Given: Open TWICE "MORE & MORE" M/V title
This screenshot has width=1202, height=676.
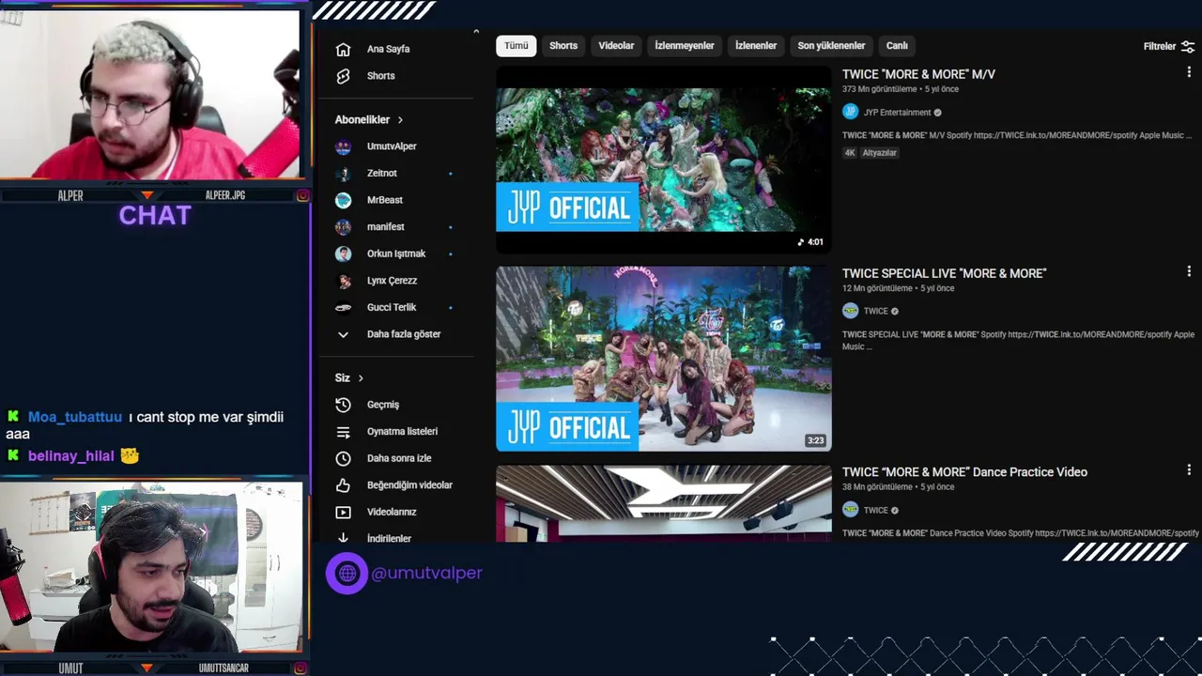Looking at the screenshot, I should tap(918, 74).
